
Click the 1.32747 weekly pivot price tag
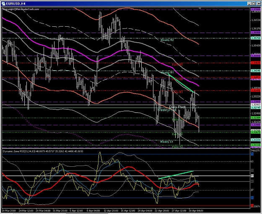point(256,108)
